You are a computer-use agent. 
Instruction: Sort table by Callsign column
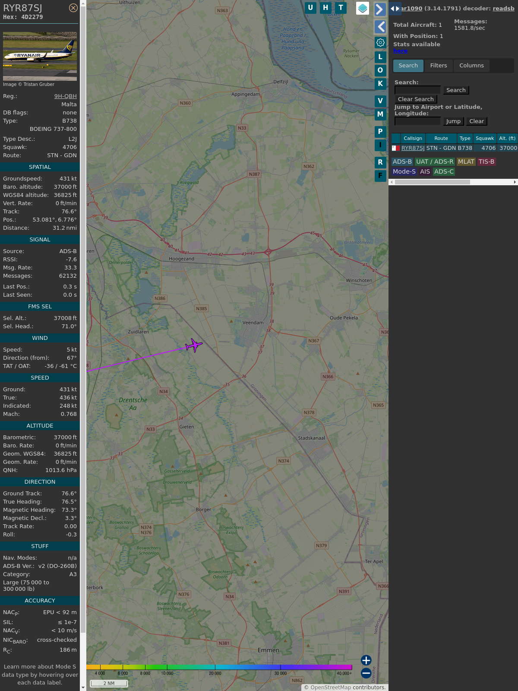[x=413, y=138]
